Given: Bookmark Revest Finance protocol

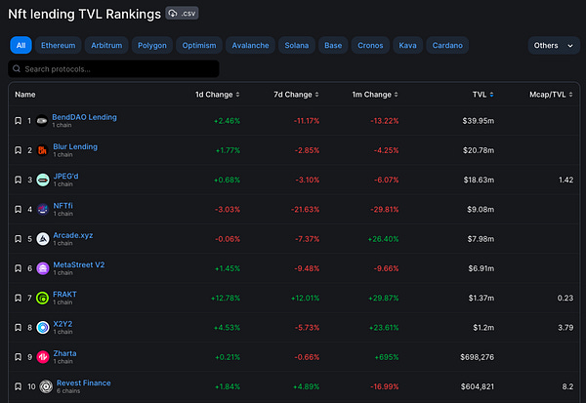Looking at the screenshot, I should tap(18, 386).
